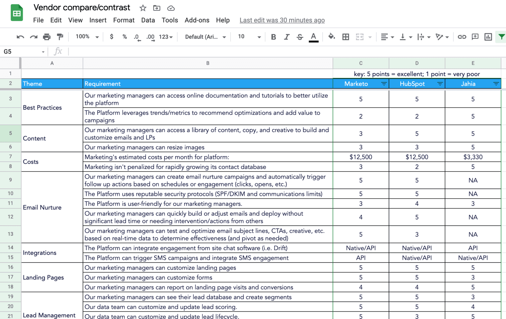The width and height of the screenshot is (506, 319).
Task: Open the Name box dropdown arrow
Action: (x=43, y=52)
